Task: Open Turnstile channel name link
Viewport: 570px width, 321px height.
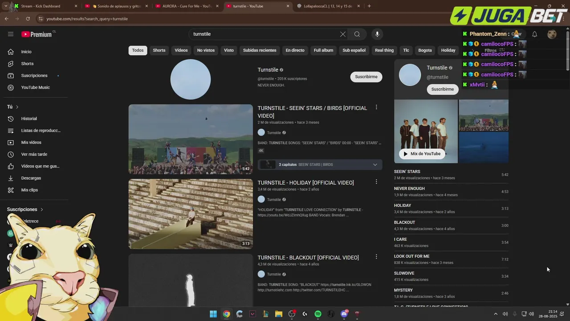Action: click(268, 70)
